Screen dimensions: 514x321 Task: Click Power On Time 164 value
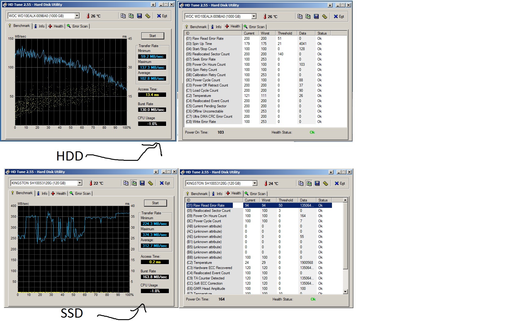coord(222,299)
